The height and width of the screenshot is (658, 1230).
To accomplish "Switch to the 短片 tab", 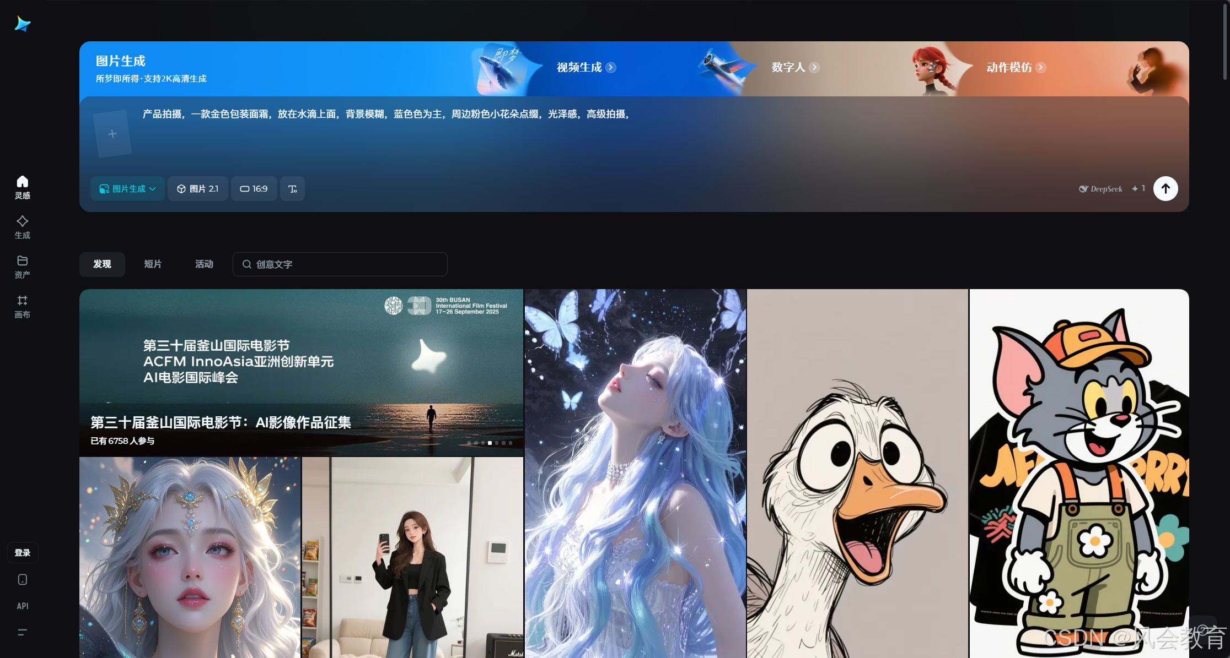I will click(153, 264).
